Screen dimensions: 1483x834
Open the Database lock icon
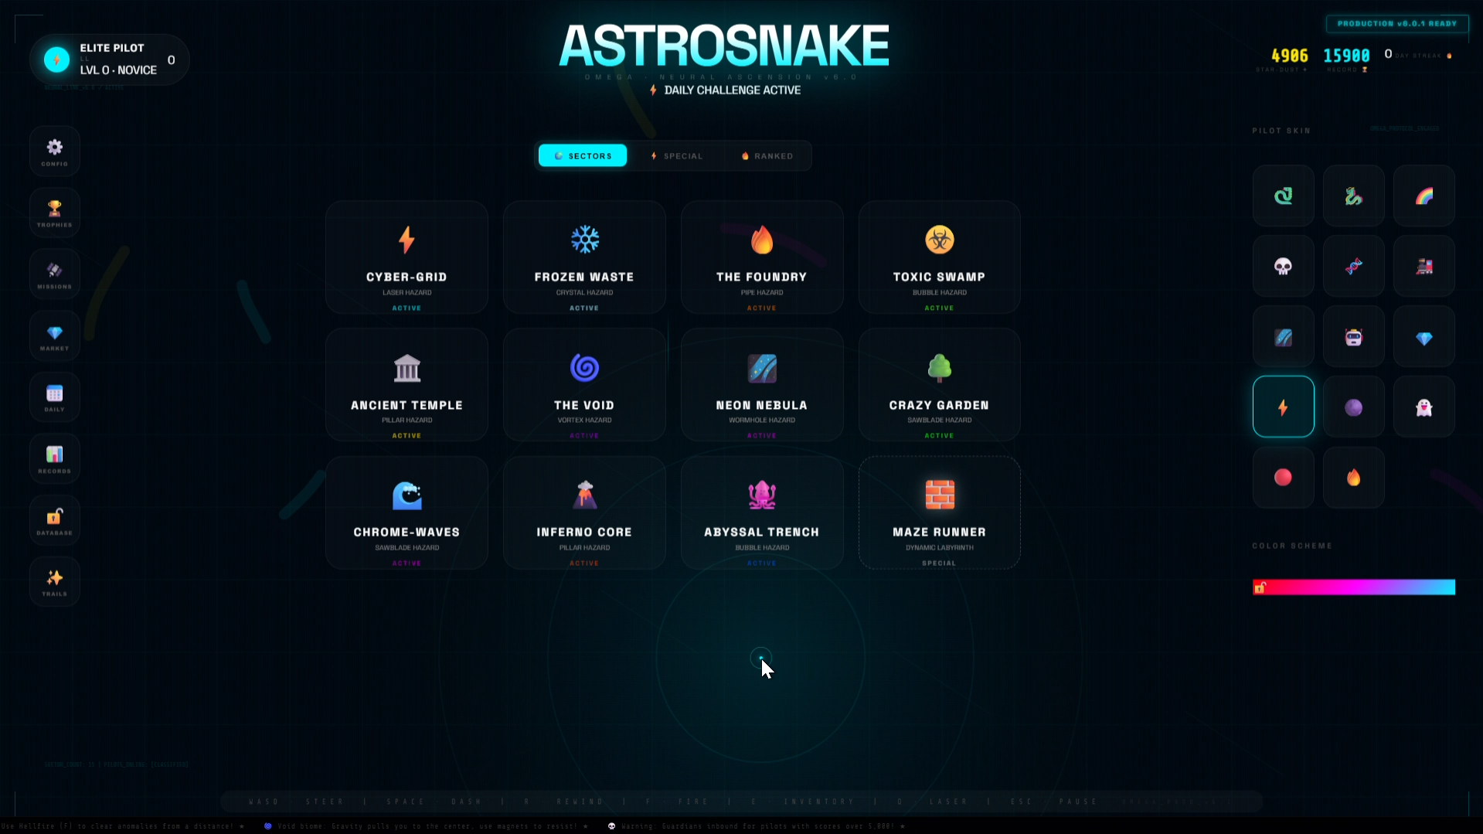(x=55, y=520)
